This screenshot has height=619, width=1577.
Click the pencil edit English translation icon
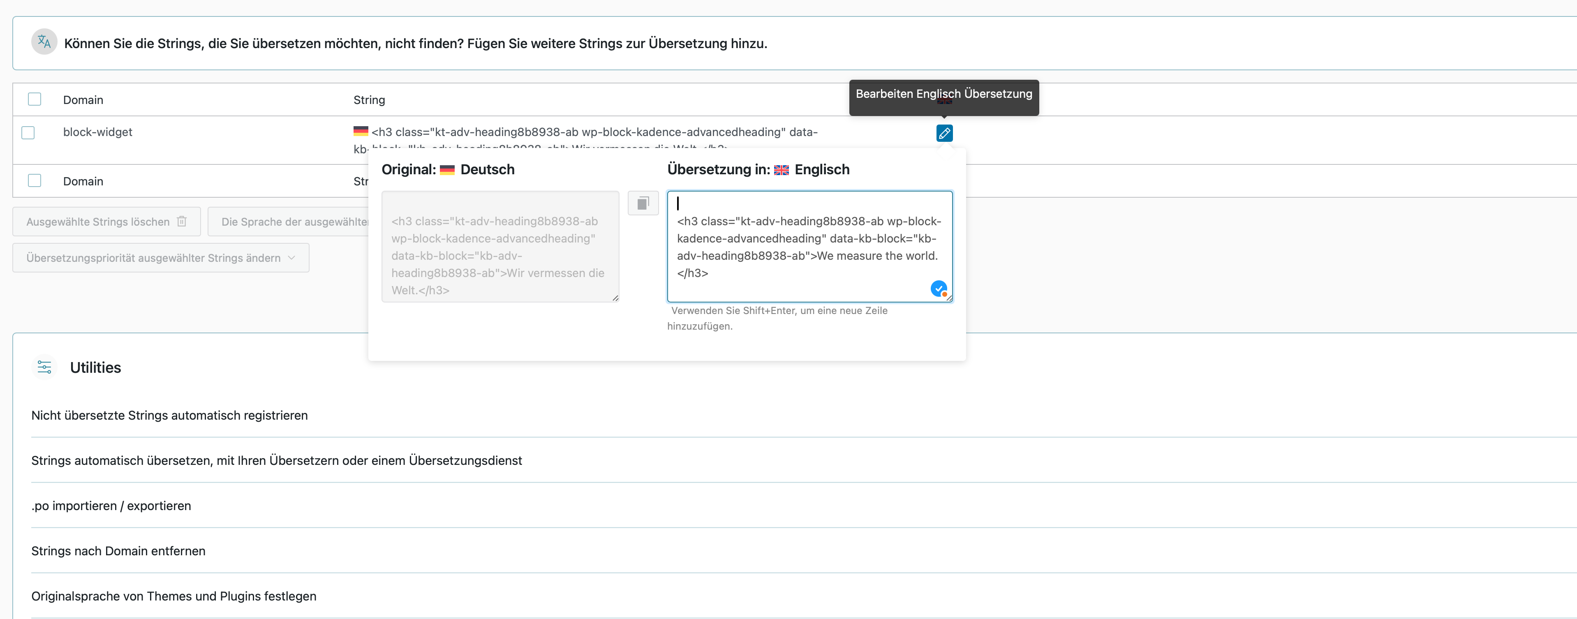click(944, 133)
